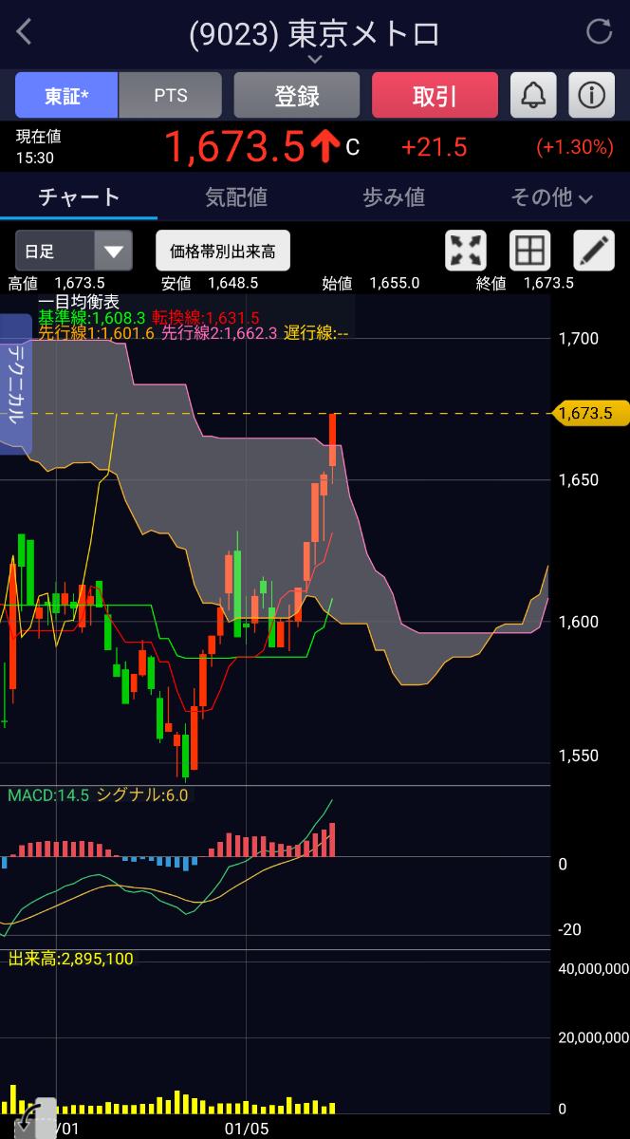This screenshot has width=630, height=1139.
Task: Expand chart to full screen
Action: coord(466,251)
